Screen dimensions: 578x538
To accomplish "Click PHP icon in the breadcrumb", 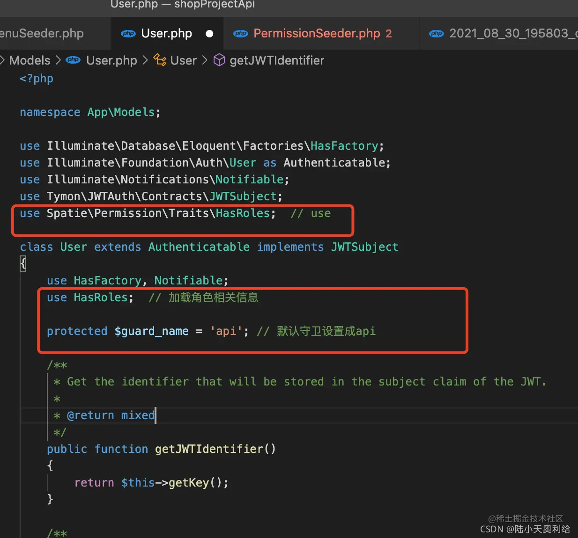I will (x=73, y=60).
